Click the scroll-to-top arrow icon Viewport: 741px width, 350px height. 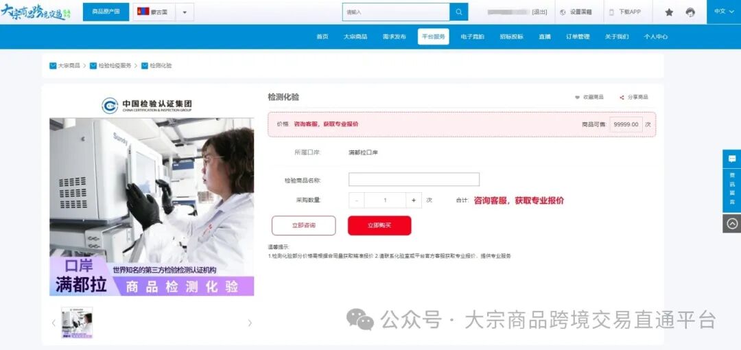click(x=731, y=224)
